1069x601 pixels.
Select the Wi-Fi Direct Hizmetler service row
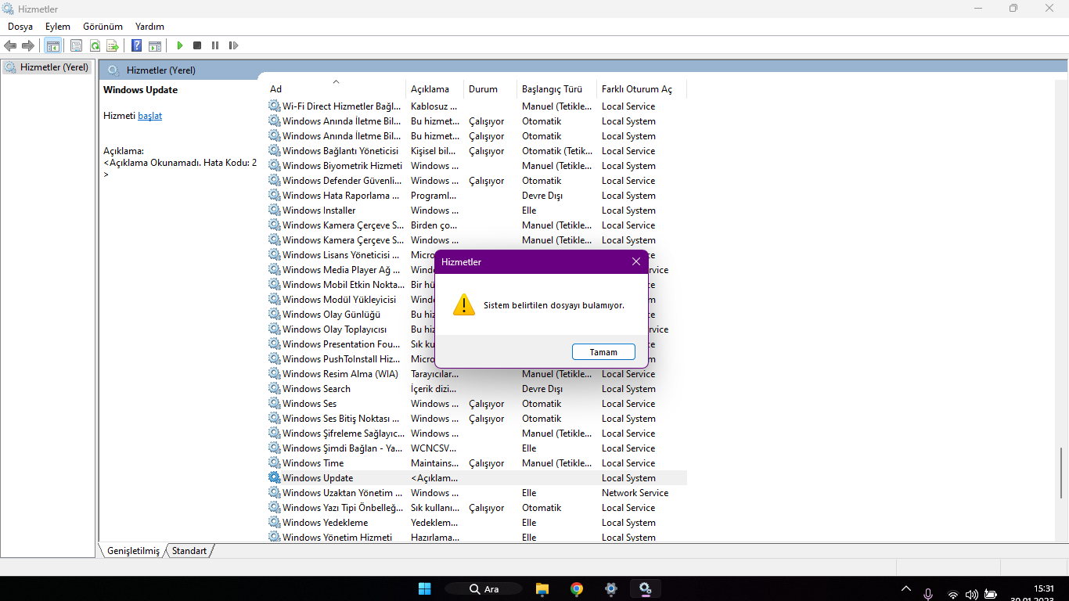click(477, 106)
